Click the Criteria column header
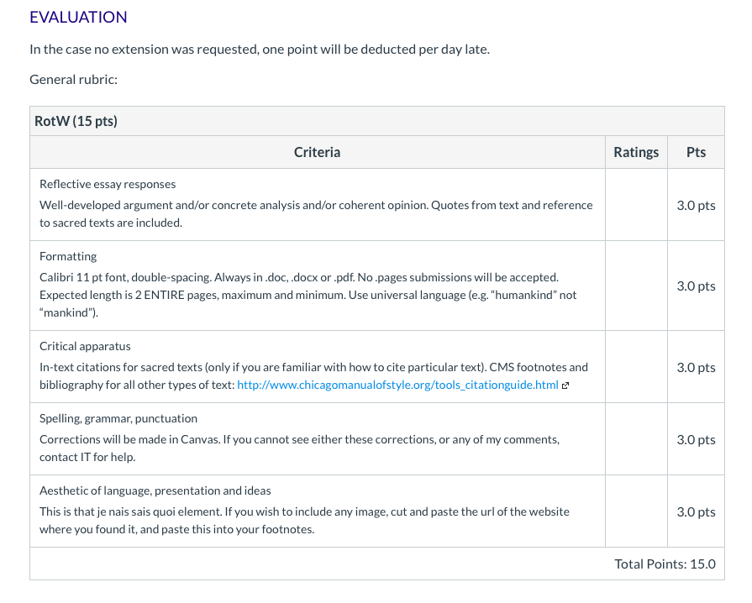This screenshot has height=603, width=752. tap(317, 152)
